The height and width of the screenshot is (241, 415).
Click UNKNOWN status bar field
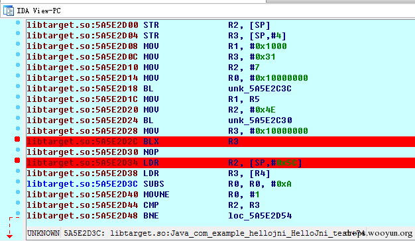tap(43, 233)
